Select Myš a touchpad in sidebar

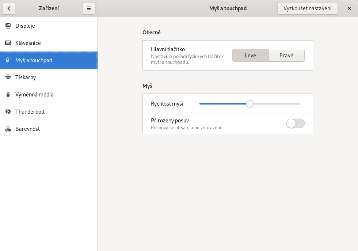click(x=34, y=60)
